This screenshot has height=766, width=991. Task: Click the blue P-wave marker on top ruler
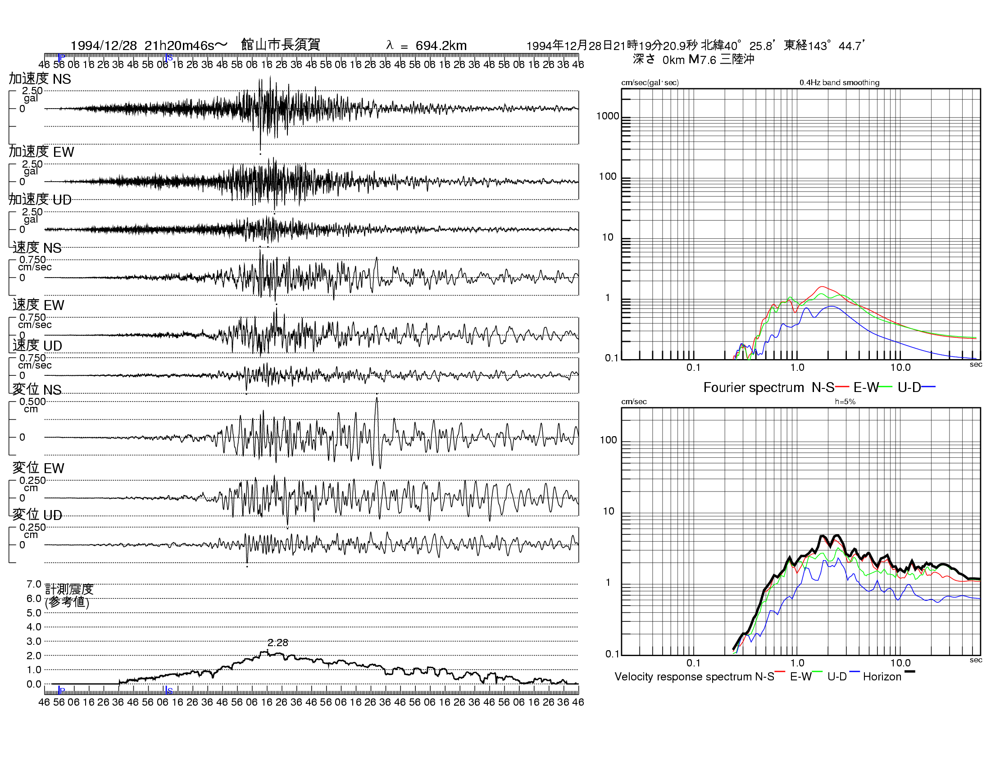61,57
